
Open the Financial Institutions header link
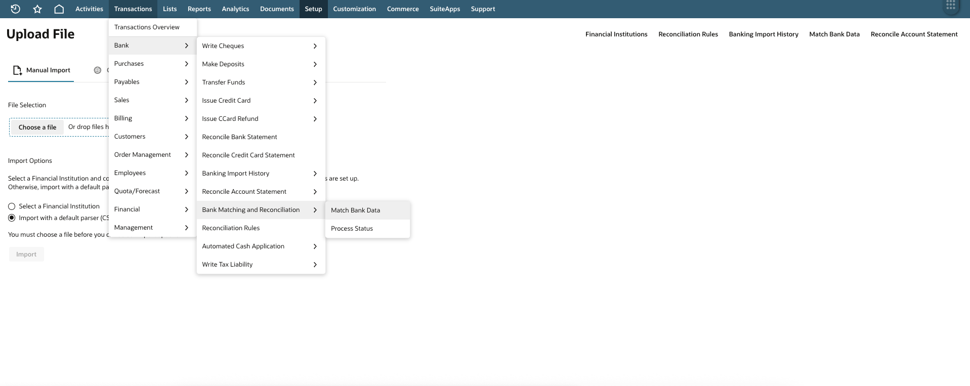(616, 34)
